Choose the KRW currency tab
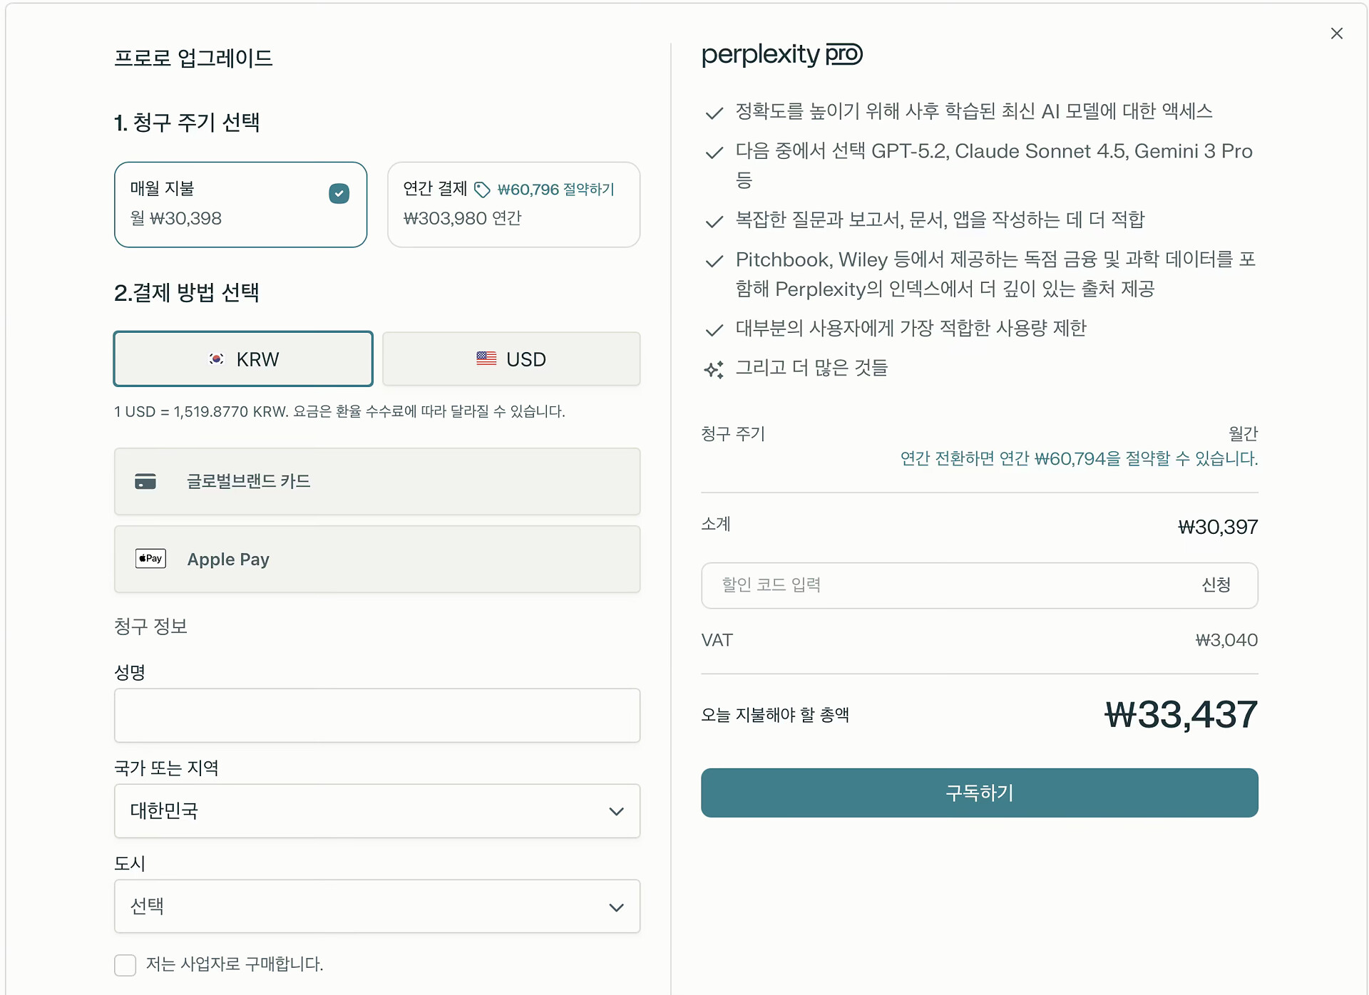This screenshot has width=1369, height=995. pyautogui.click(x=243, y=359)
